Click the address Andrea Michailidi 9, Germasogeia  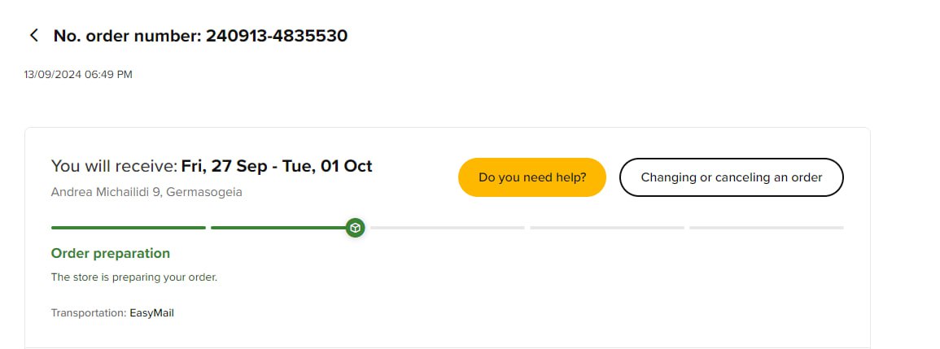click(x=146, y=193)
